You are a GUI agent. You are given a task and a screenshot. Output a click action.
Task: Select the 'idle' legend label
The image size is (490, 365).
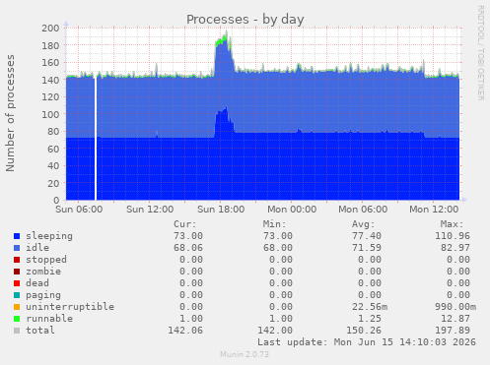click(37, 248)
